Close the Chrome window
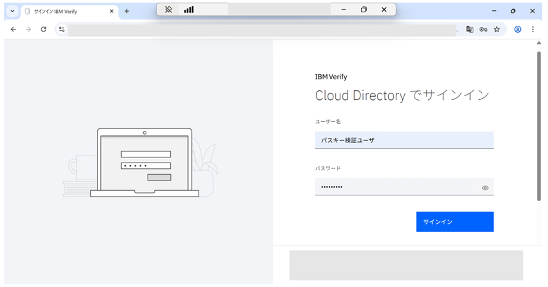 point(533,11)
